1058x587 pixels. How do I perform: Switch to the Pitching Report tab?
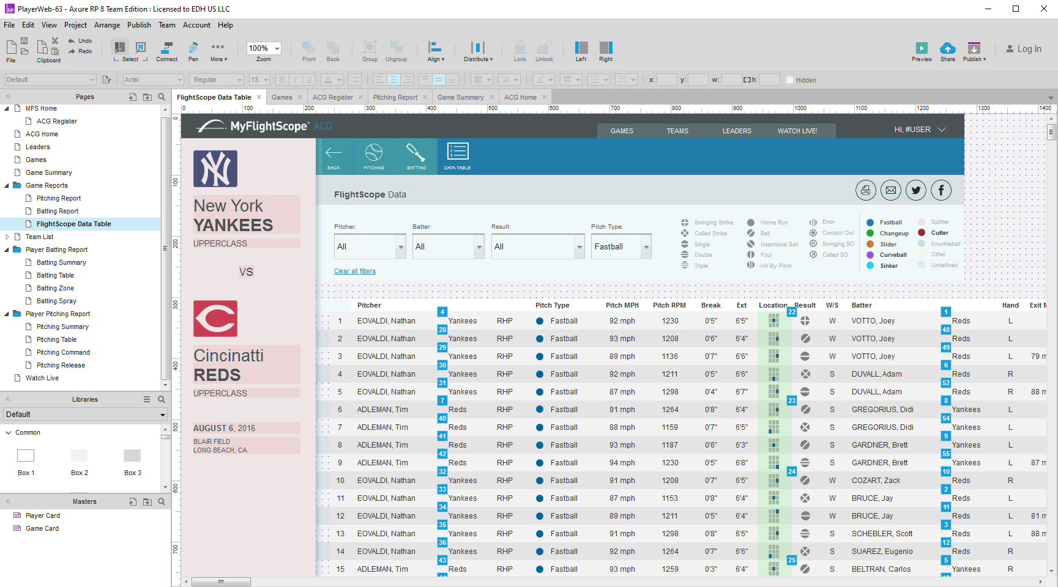pyautogui.click(x=395, y=97)
